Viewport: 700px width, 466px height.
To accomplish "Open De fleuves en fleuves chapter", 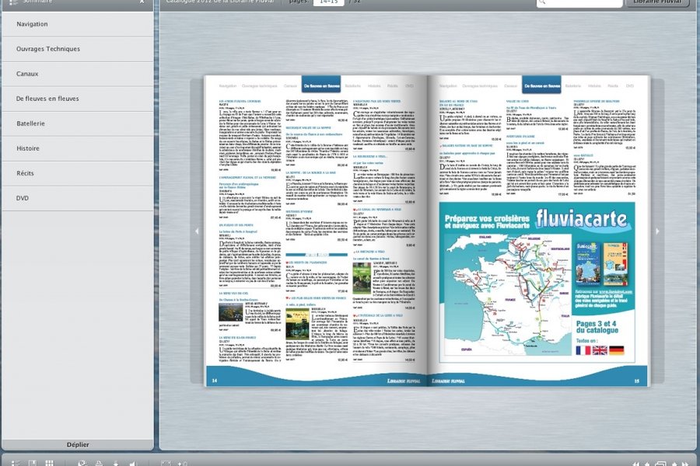I will pos(47,99).
